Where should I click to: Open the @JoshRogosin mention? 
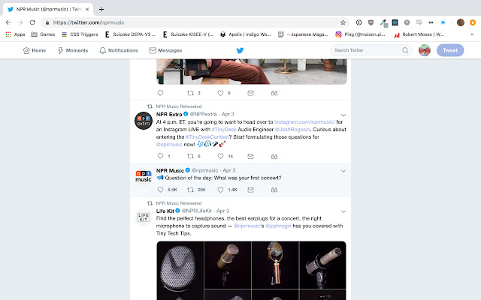pos(292,130)
